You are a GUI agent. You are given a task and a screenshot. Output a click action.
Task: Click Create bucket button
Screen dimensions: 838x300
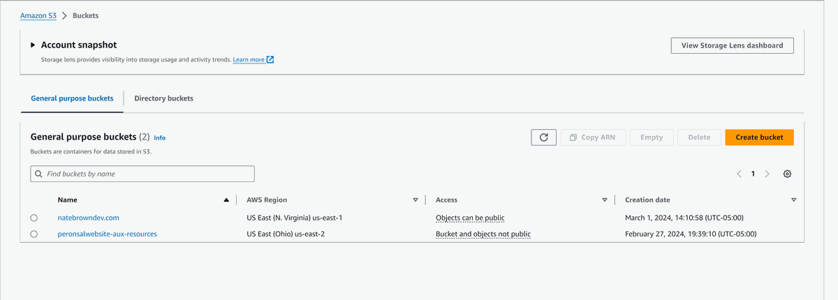point(759,137)
